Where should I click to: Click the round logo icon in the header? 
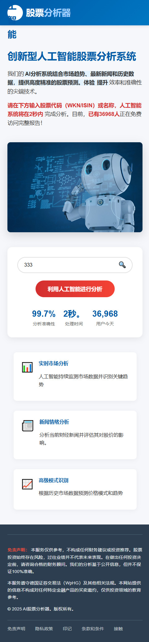(x=15, y=13)
